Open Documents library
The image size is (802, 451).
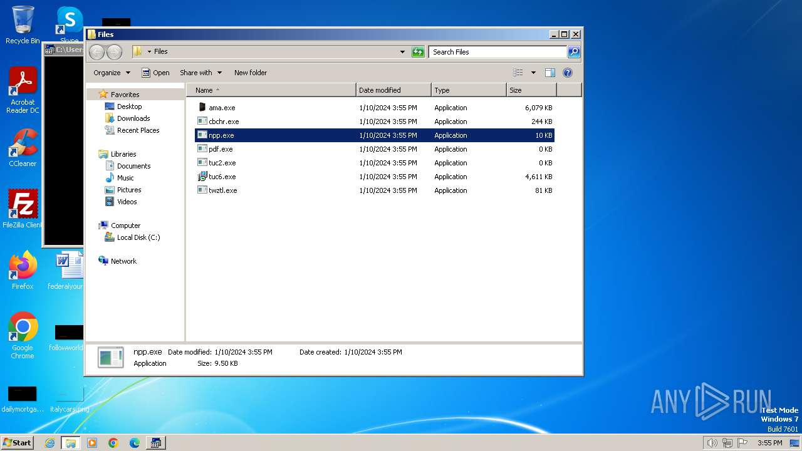(x=133, y=166)
